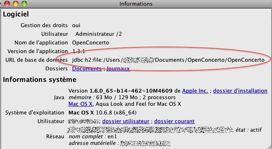Close the Informations window with red button

[7, 4]
